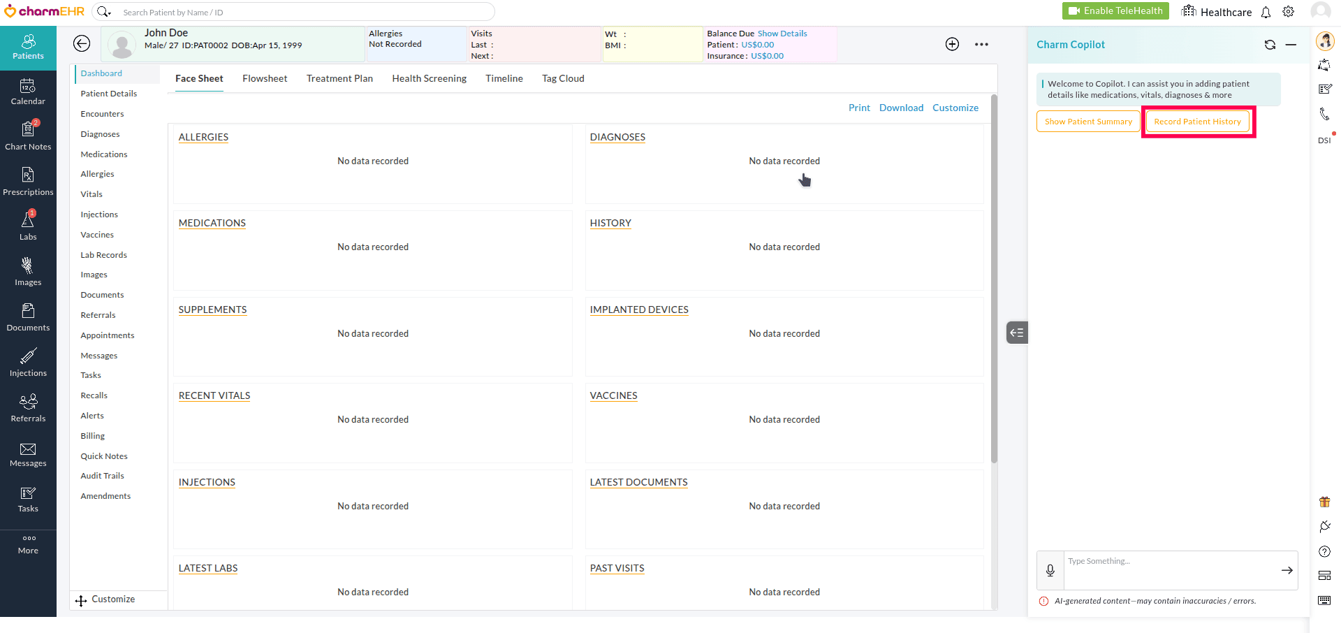Select the Face Sheet tab
Image resolution: width=1341 pixels, height=633 pixels.
[199, 78]
